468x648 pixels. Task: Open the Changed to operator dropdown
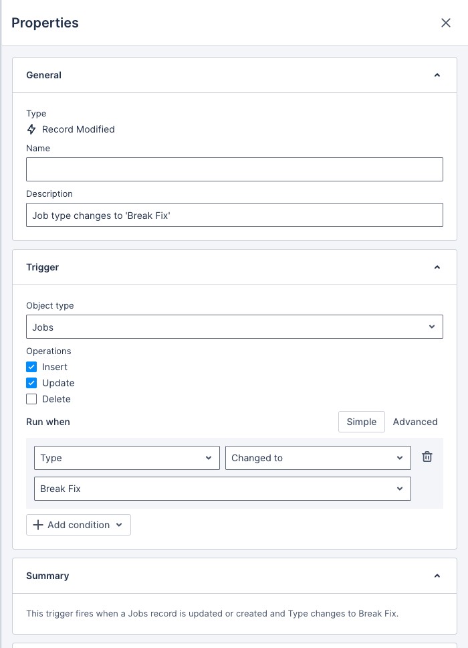(318, 458)
